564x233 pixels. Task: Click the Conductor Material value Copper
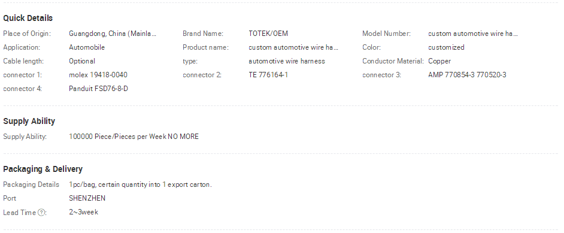pos(439,61)
